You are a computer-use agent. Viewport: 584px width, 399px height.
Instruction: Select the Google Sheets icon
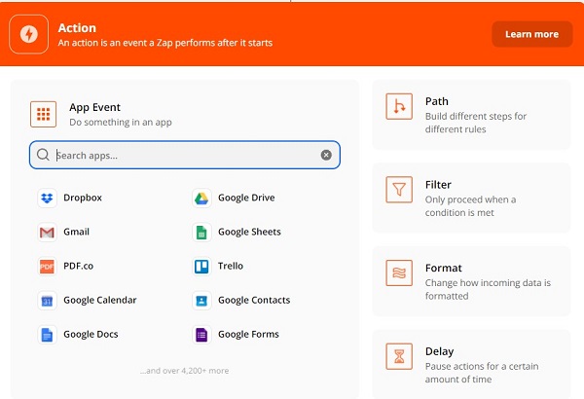(x=201, y=232)
